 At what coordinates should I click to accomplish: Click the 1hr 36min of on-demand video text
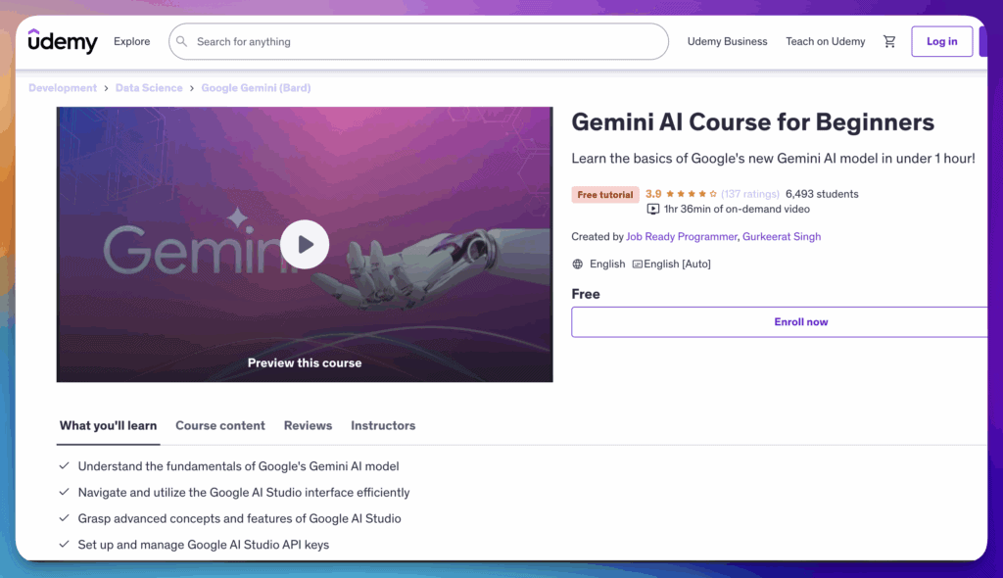point(737,210)
